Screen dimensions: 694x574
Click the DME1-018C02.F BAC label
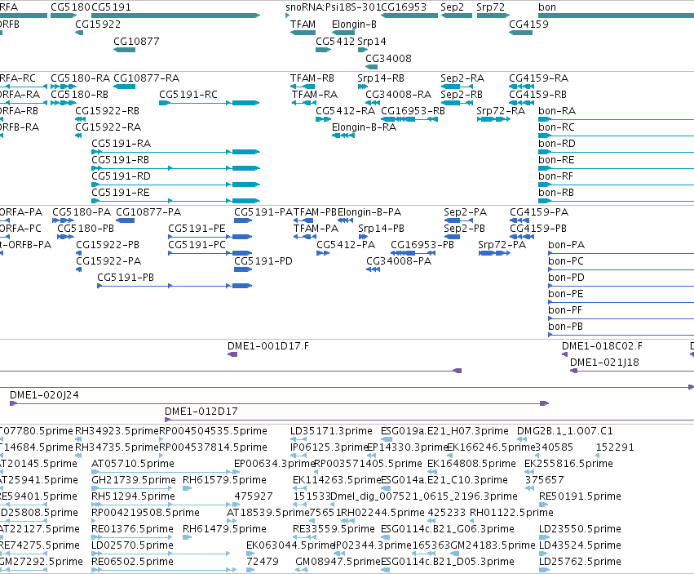click(x=602, y=346)
